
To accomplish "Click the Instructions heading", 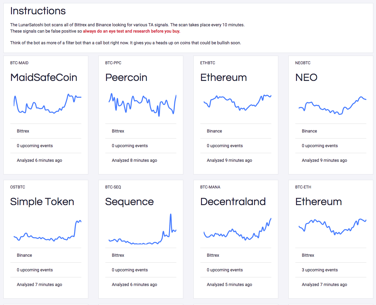I will coord(38,11).
